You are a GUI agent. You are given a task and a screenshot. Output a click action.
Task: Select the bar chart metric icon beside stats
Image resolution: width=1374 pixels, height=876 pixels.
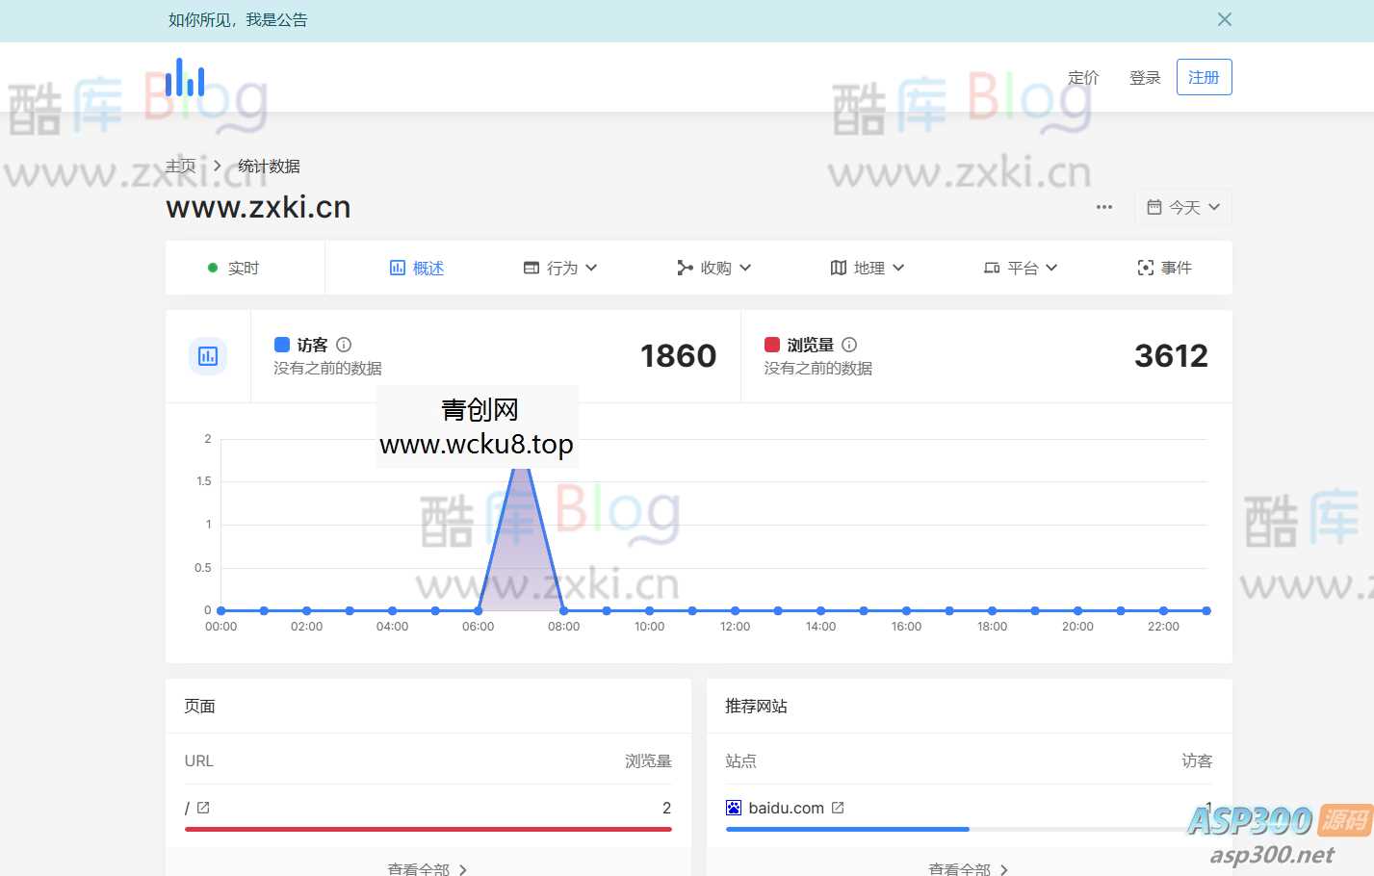click(208, 355)
